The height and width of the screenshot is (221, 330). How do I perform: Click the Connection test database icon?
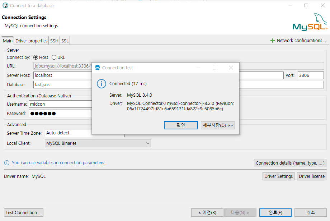click(x=98, y=68)
